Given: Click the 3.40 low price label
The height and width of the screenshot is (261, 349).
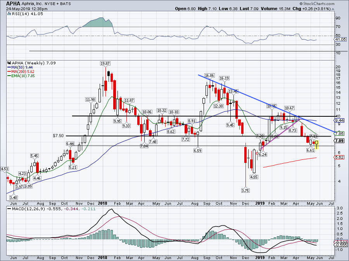Looking at the screenshot, I should (14, 197).
